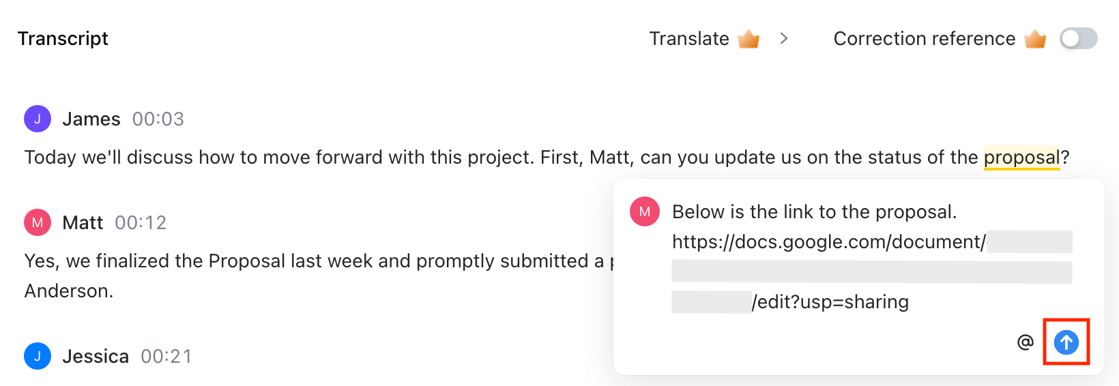This screenshot has height=386, width=1119.
Task: Click the Correction reference label
Action: tap(924, 39)
